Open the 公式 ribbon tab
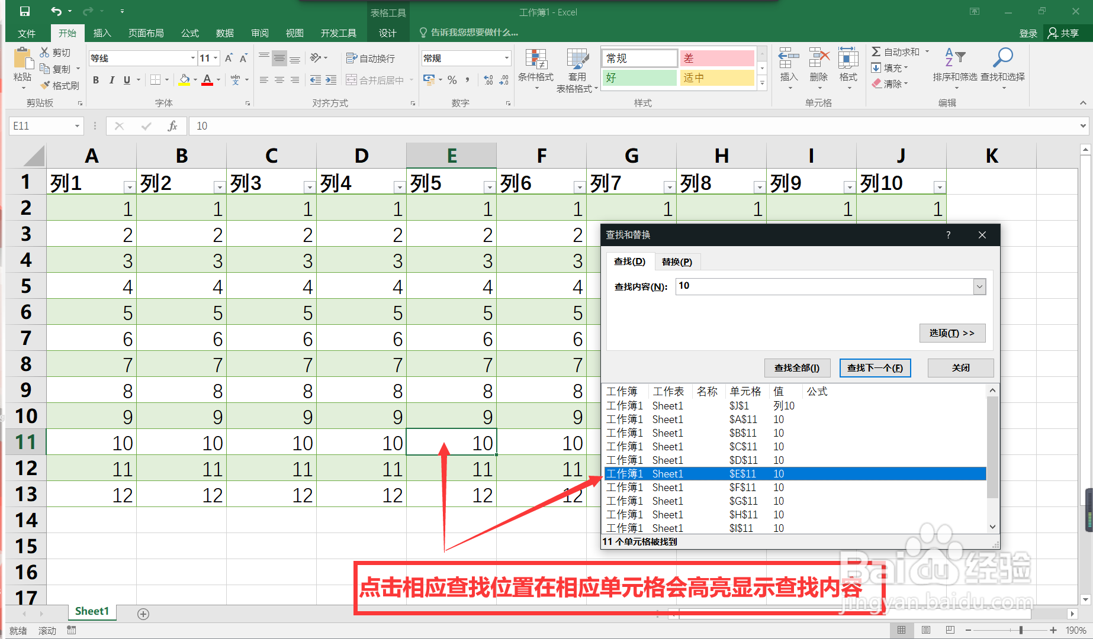This screenshot has height=639, width=1093. [x=189, y=33]
